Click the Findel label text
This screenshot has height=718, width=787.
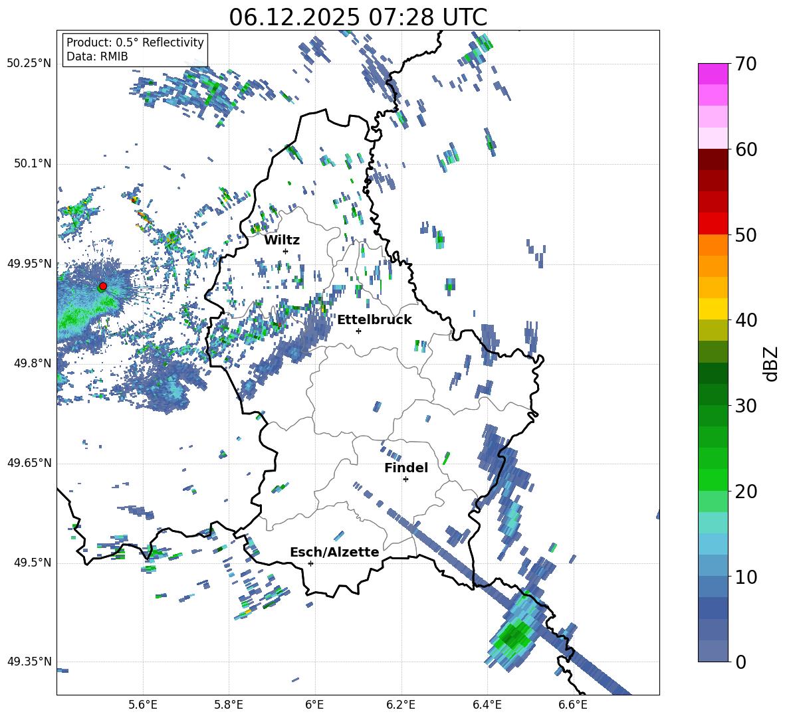point(406,468)
